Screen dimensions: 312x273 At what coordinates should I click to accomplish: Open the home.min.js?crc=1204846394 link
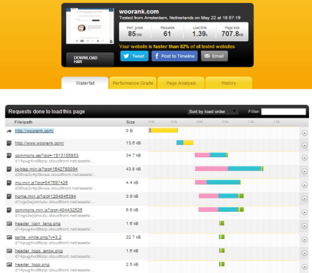[46, 196]
